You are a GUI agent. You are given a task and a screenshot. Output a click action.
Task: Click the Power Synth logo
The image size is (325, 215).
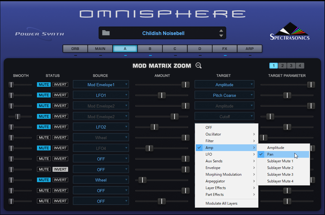tap(40, 34)
